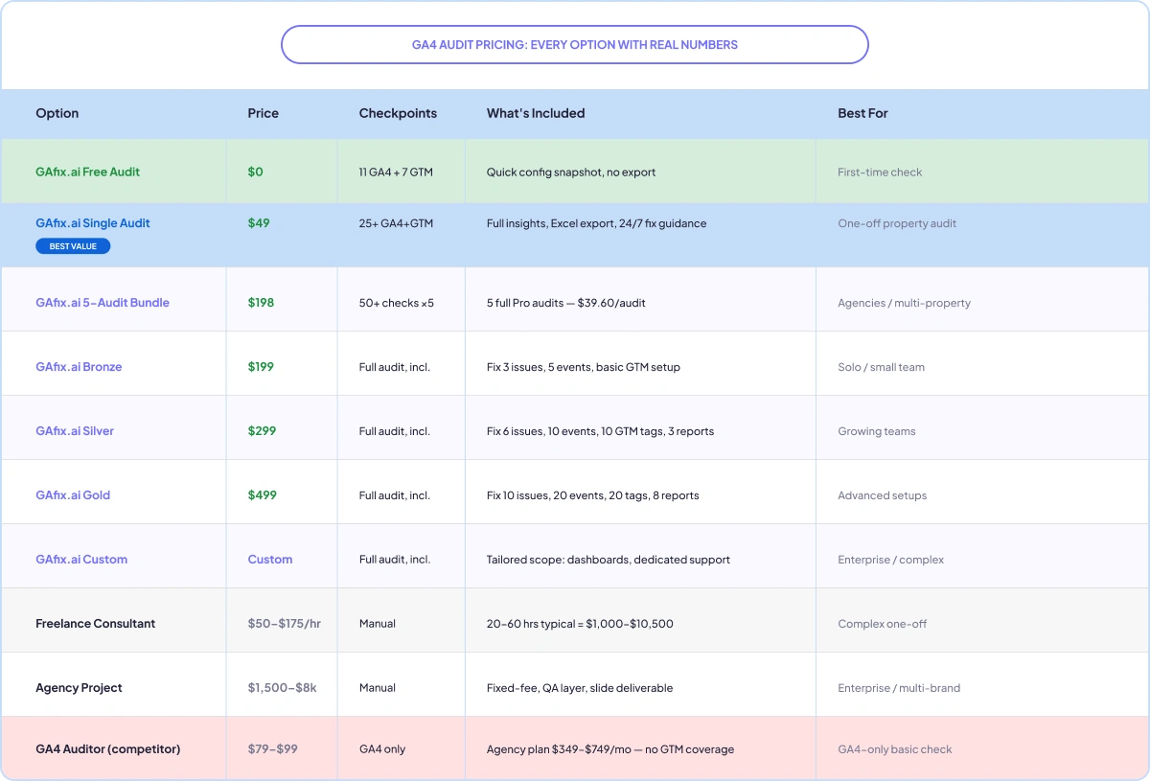Click the Enterprise / complex cell
The image size is (1150, 781).
(x=890, y=560)
